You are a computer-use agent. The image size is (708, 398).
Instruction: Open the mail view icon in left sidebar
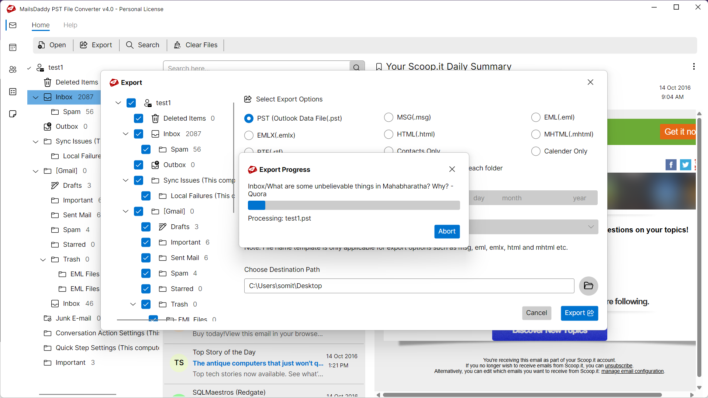[13, 25]
